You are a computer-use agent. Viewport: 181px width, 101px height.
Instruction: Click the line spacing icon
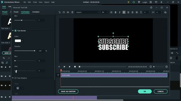(141, 12)
